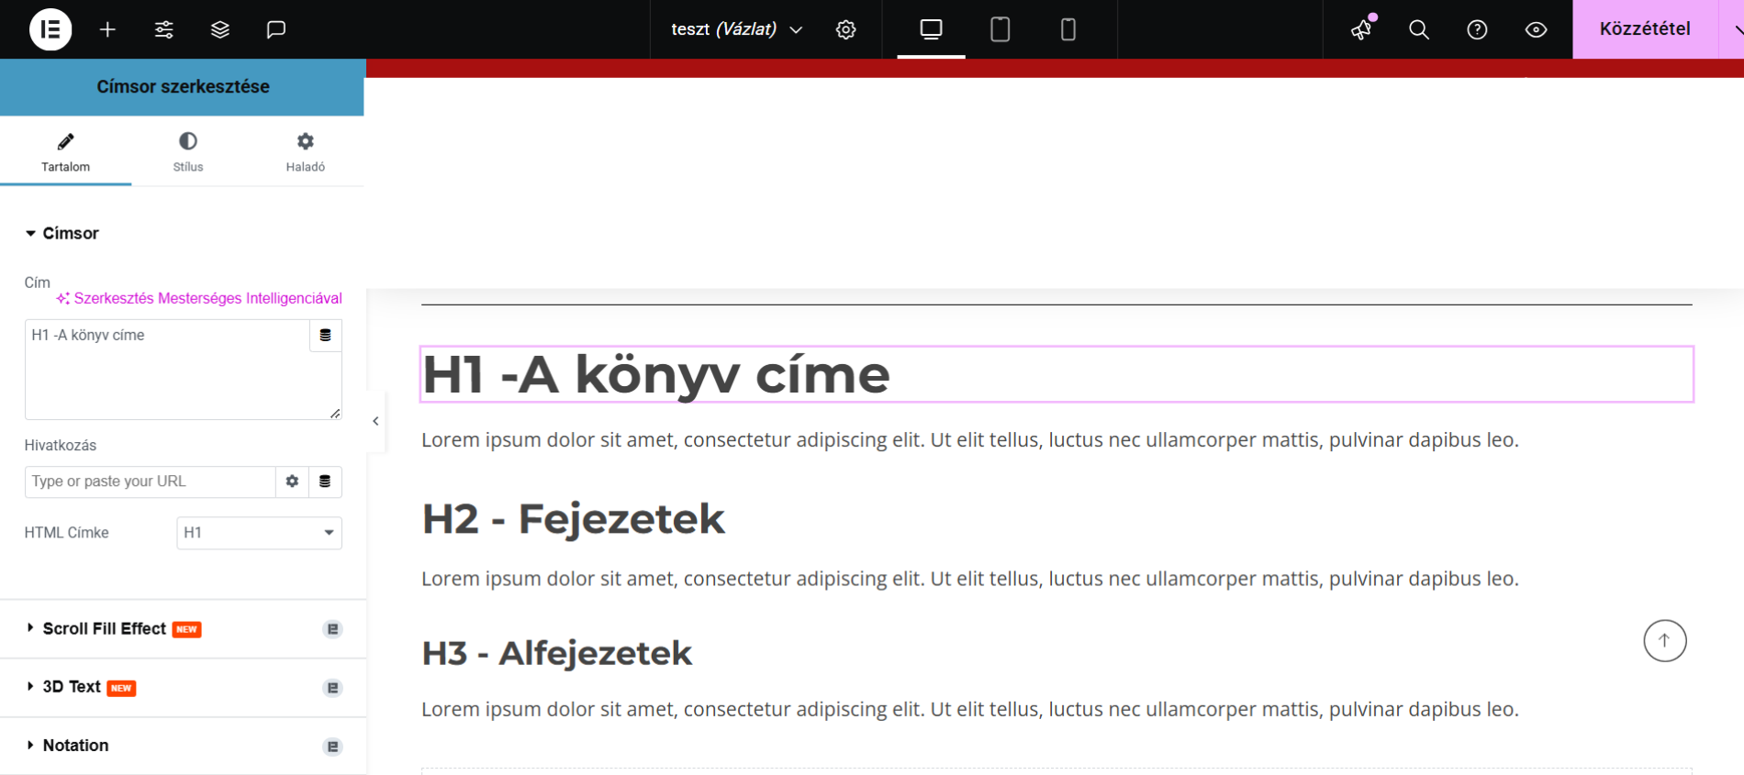Switch to mobile preview mode
Viewport: 1744px width, 775px height.
point(1068,29)
